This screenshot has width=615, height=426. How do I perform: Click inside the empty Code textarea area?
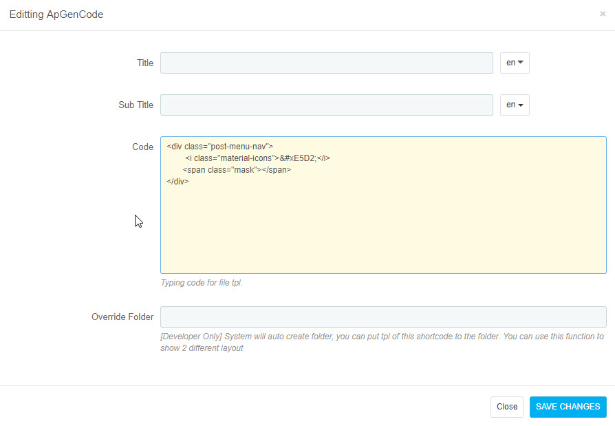383,228
